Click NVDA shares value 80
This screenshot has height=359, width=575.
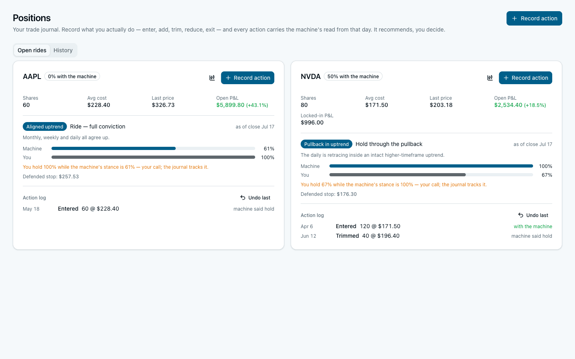(304, 105)
